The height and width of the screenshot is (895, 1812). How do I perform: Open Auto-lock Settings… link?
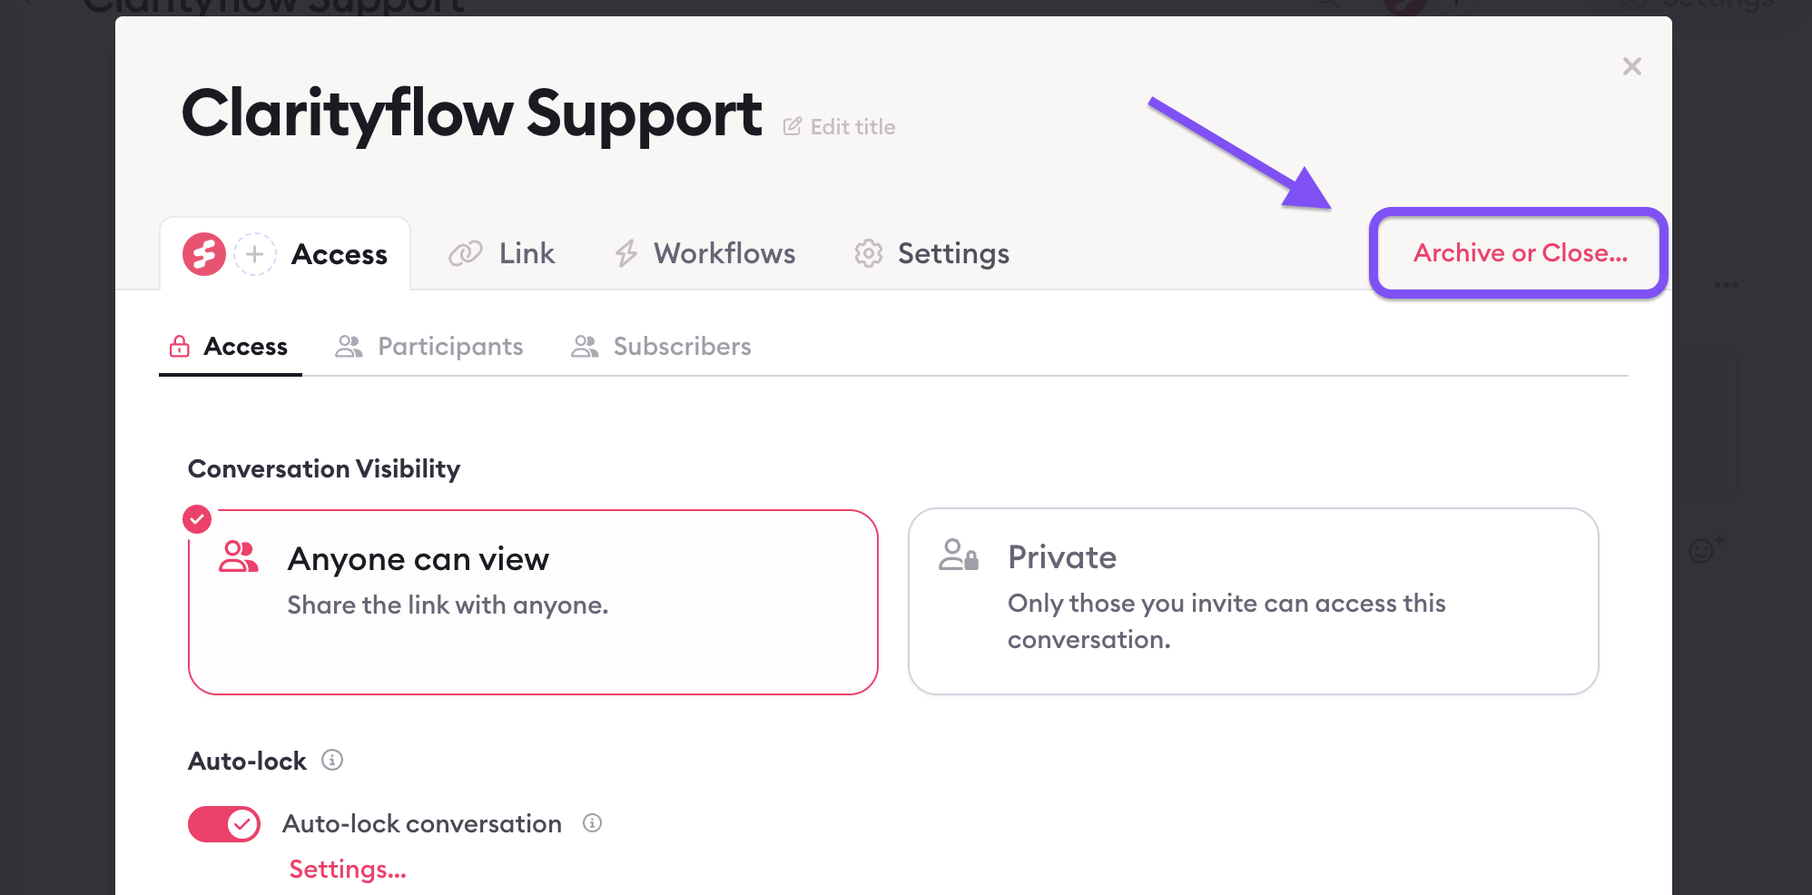pos(348,870)
